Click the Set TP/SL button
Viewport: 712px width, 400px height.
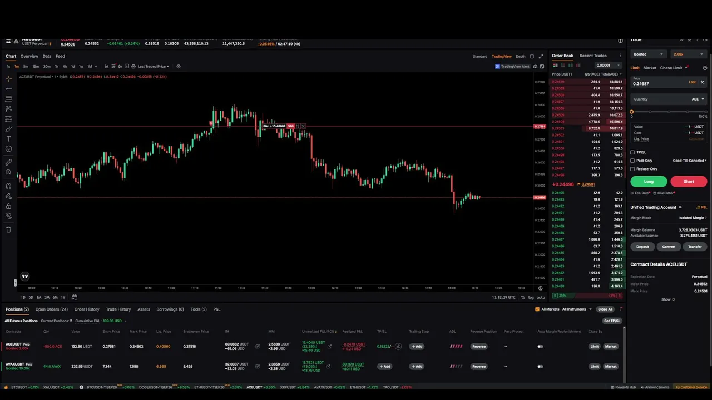coord(612,321)
